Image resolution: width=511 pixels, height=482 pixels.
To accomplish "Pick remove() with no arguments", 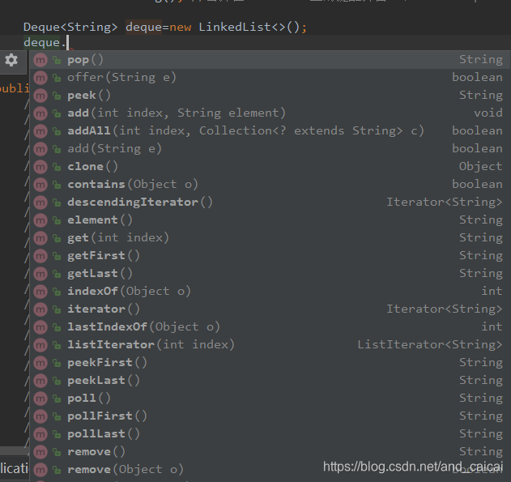I will (270, 452).
